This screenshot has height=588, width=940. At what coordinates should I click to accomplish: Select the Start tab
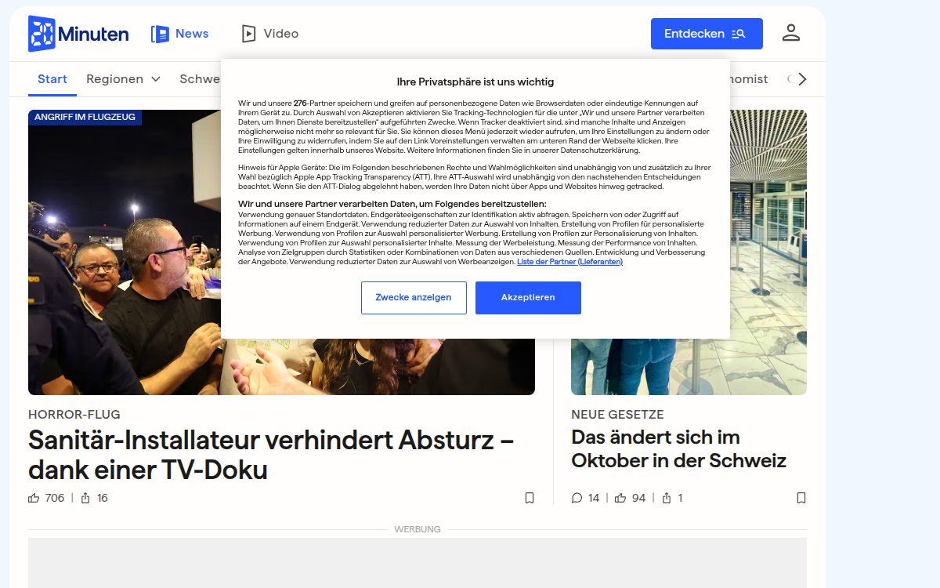[52, 79]
